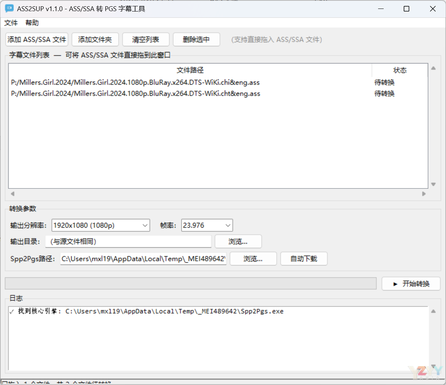This screenshot has height=385, width=446.
Task: Clear the list with 清空列表
Action: point(145,40)
